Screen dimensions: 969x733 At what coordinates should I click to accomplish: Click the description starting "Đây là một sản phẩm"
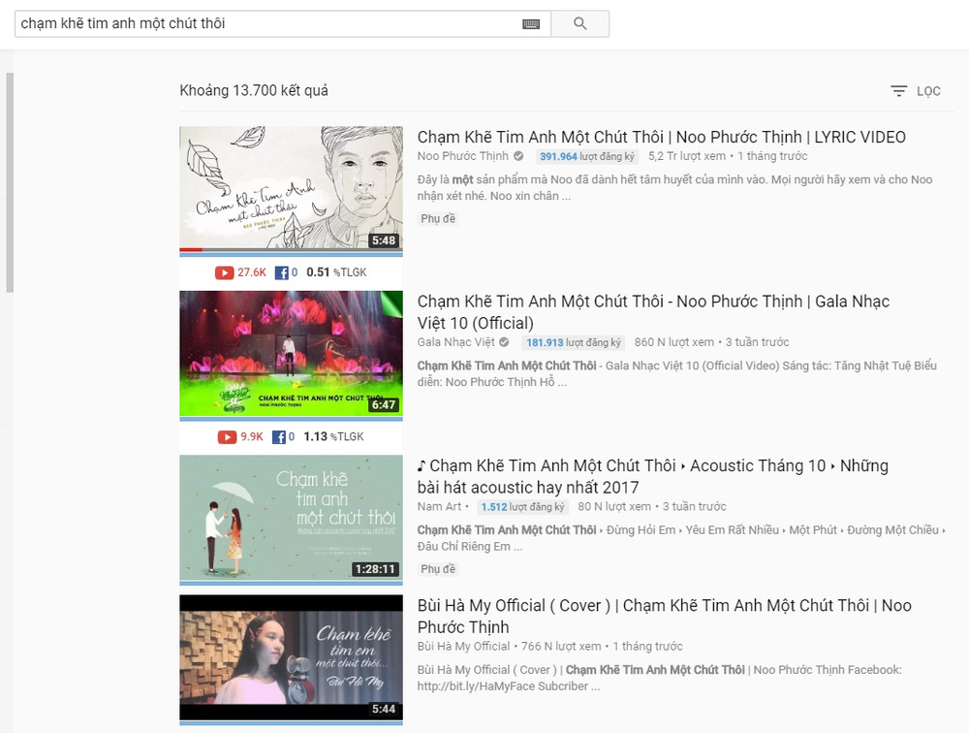674,188
